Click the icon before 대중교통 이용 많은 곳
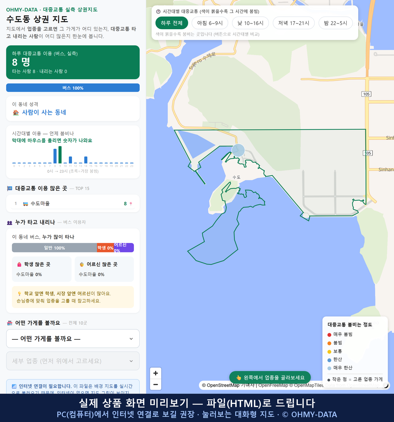The height and width of the screenshot is (422, 394). (x=10, y=188)
